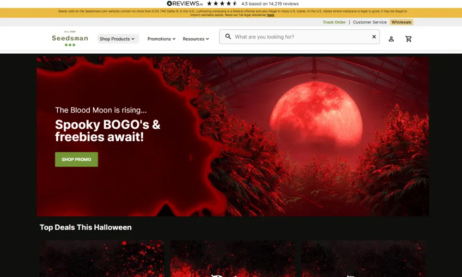Open the leftmost Top Deals thumbnail

click(102, 259)
